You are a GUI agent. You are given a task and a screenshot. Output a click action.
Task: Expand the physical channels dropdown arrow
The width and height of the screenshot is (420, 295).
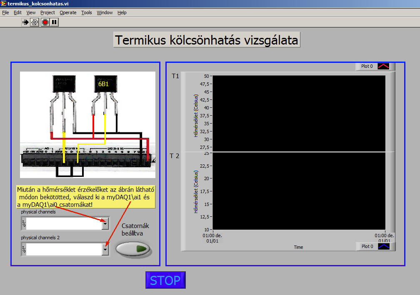click(105, 224)
